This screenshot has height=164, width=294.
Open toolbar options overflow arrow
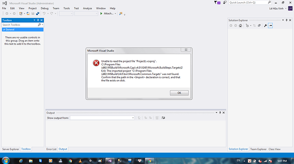click(124, 14)
